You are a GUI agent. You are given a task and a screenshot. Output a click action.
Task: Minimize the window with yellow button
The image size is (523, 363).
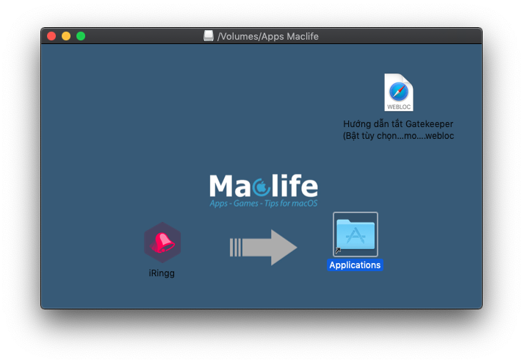coord(66,36)
